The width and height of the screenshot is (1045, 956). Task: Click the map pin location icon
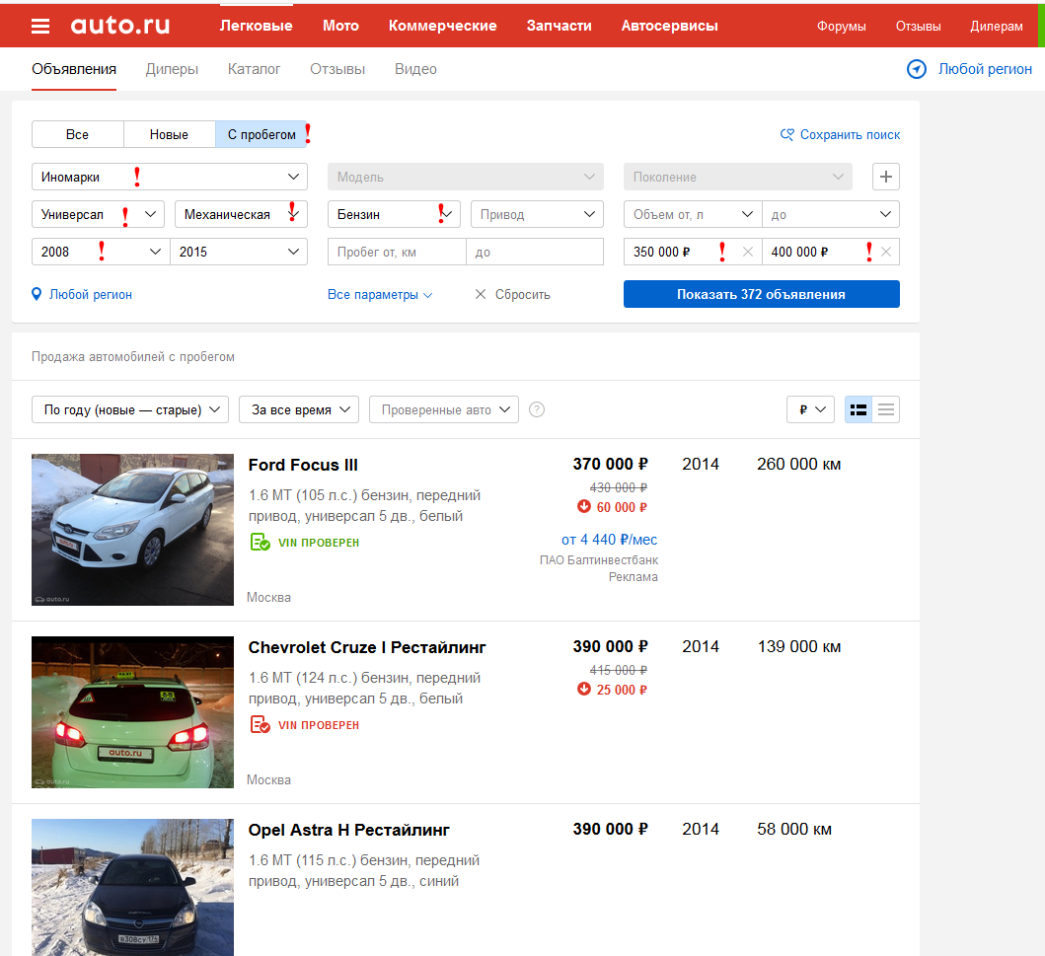37,294
